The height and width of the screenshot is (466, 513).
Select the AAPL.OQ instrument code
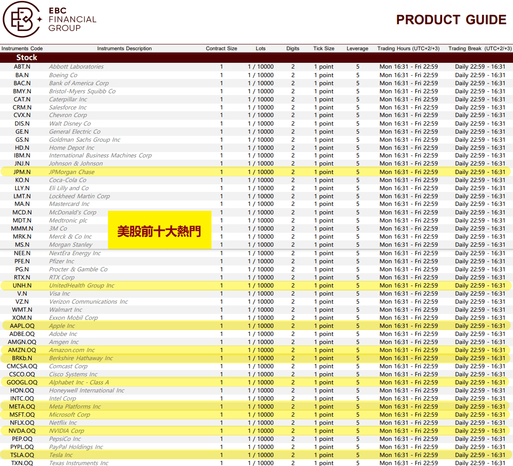point(22,326)
